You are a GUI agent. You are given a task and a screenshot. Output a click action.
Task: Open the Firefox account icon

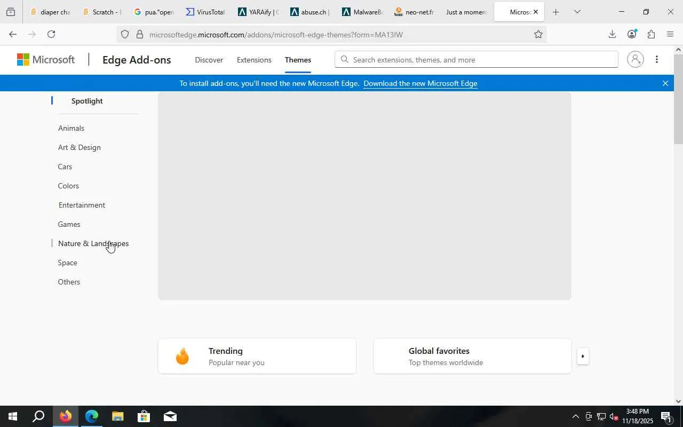coord(632,34)
